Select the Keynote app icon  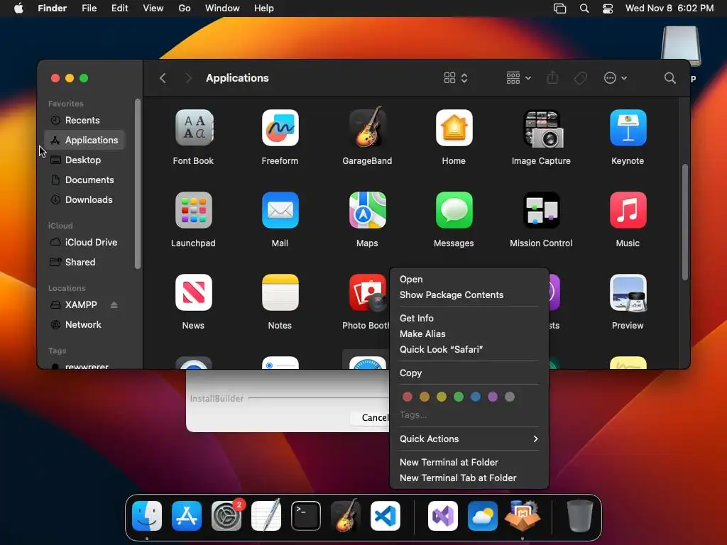(628, 128)
